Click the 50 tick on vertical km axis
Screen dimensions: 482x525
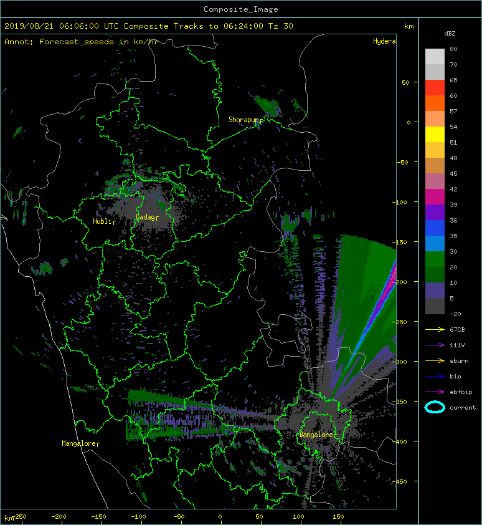coord(405,82)
